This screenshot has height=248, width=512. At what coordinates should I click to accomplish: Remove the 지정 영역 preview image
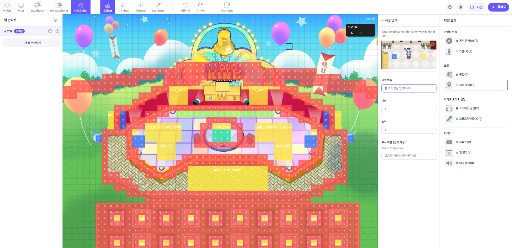(433, 44)
